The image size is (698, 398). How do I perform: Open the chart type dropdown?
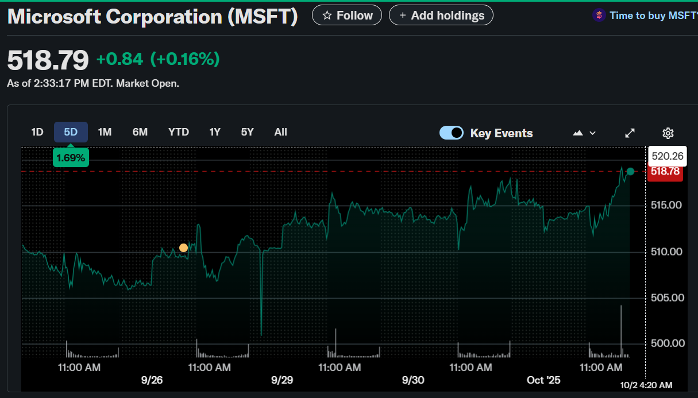coord(584,133)
